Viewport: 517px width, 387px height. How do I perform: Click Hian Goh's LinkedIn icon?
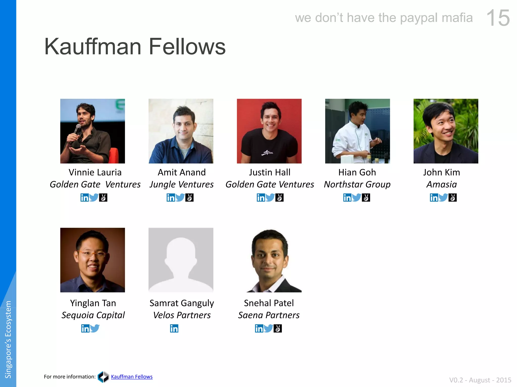click(347, 198)
